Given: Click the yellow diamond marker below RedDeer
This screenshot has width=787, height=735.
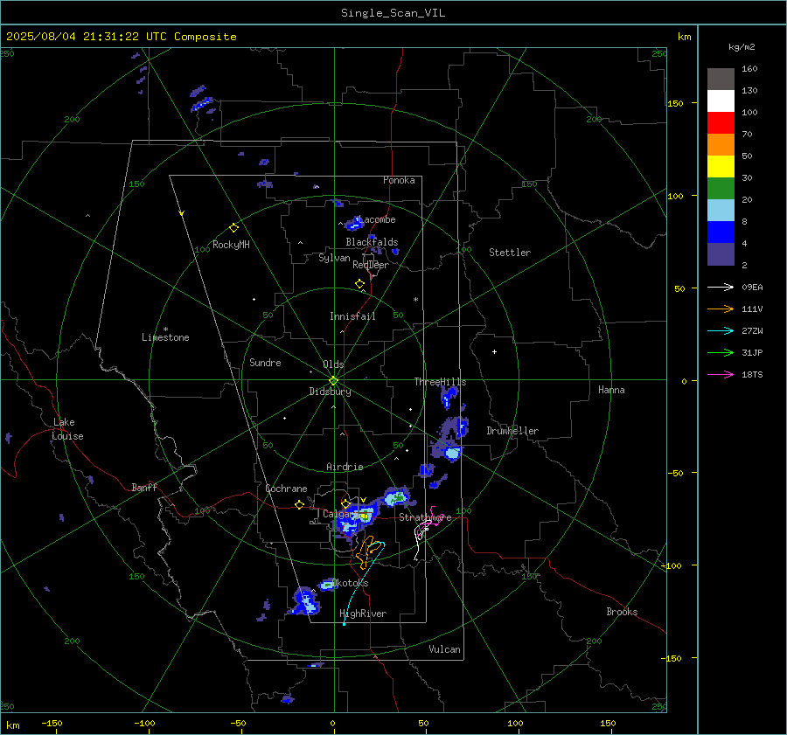Looking at the screenshot, I should [359, 284].
